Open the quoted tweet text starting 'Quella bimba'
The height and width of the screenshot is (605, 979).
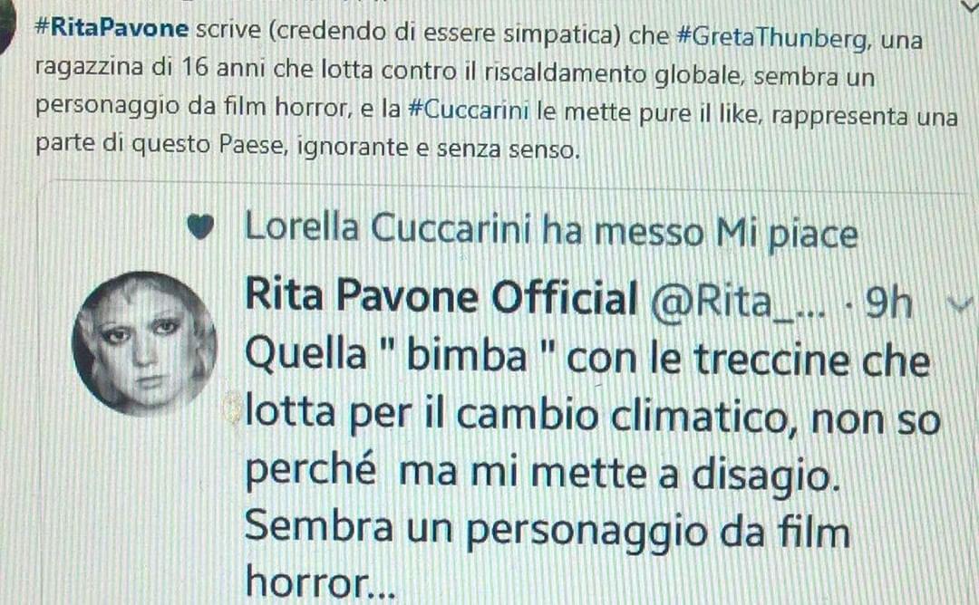[588, 359]
